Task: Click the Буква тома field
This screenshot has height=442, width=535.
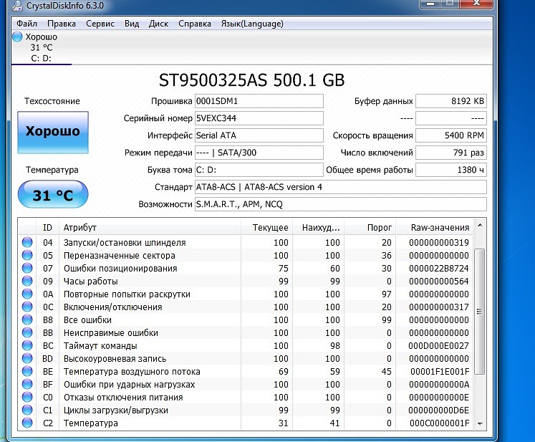Action: [x=259, y=170]
